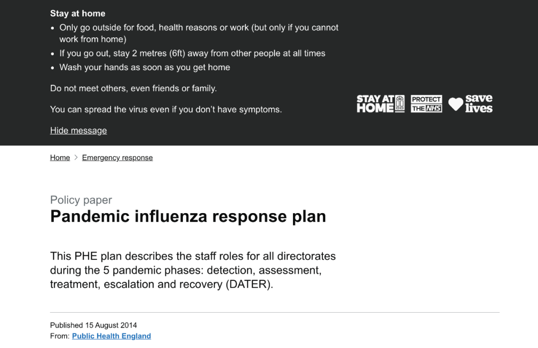
Task: Open the Emergency response breadcrumb link
Action: click(117, 158)
